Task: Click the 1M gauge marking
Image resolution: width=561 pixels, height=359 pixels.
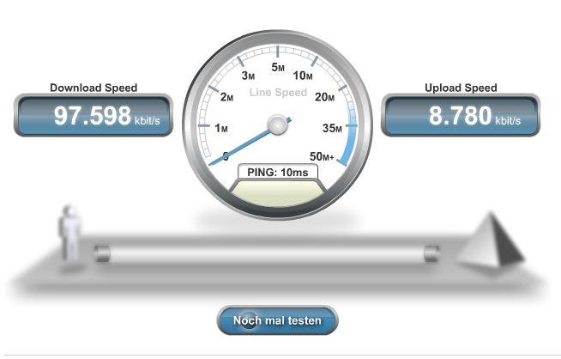Action: pos(221,128)
